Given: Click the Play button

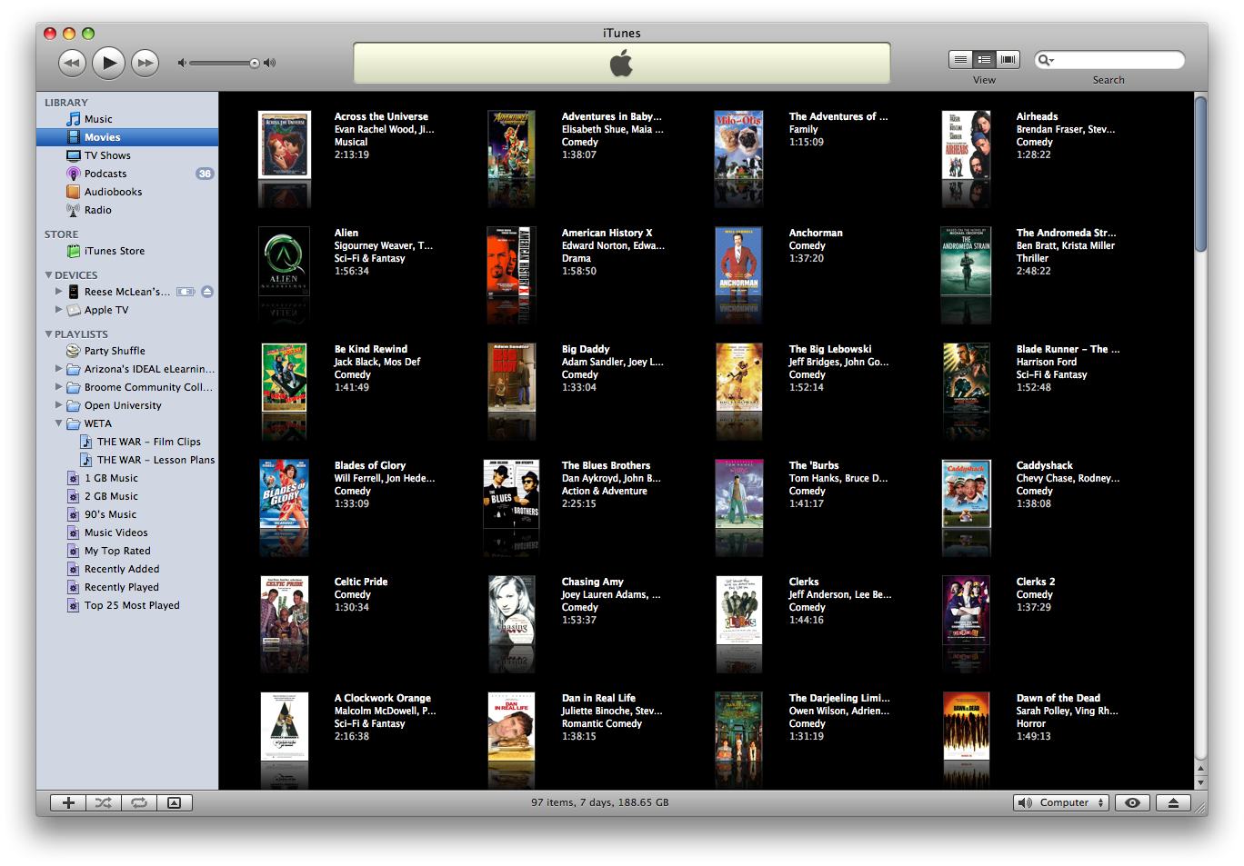Looking at the screenshot, I should point(108,63).
